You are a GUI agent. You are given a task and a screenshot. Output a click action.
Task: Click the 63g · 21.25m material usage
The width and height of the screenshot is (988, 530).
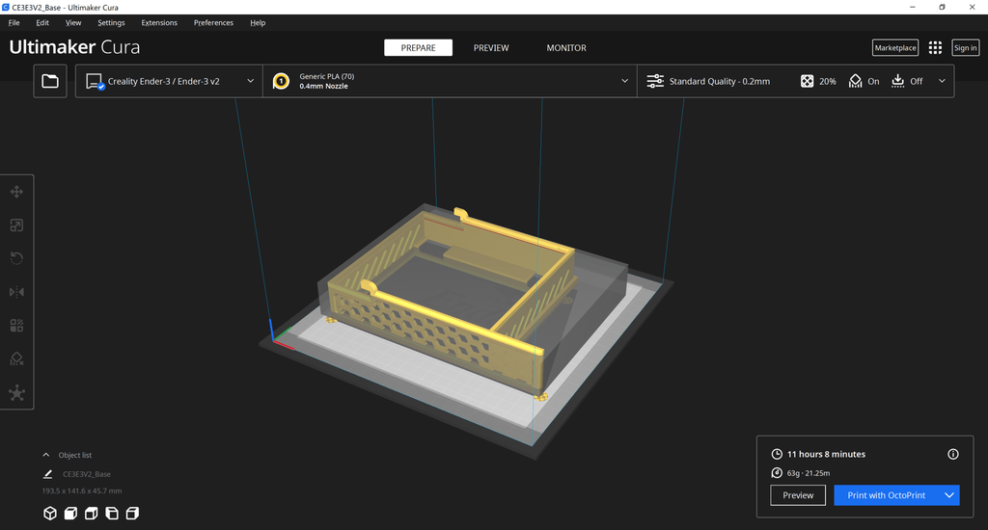[809, 473]
